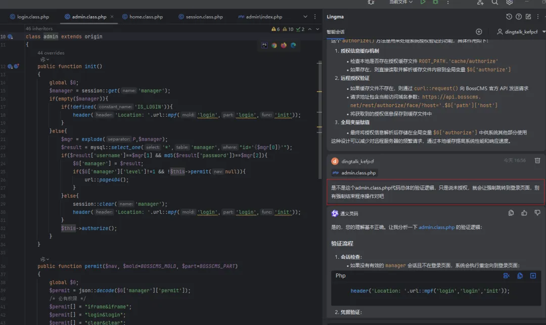The height and width of the screenshot is (325, 546).
Task: Click the url::page404() call
Action: pos(107,179)
